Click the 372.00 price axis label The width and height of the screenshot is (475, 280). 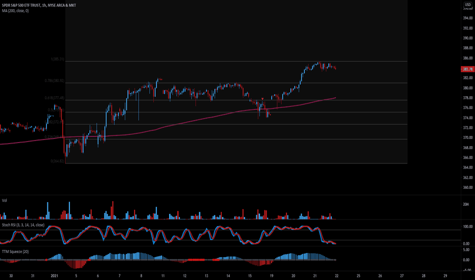(x=467, y=128)
